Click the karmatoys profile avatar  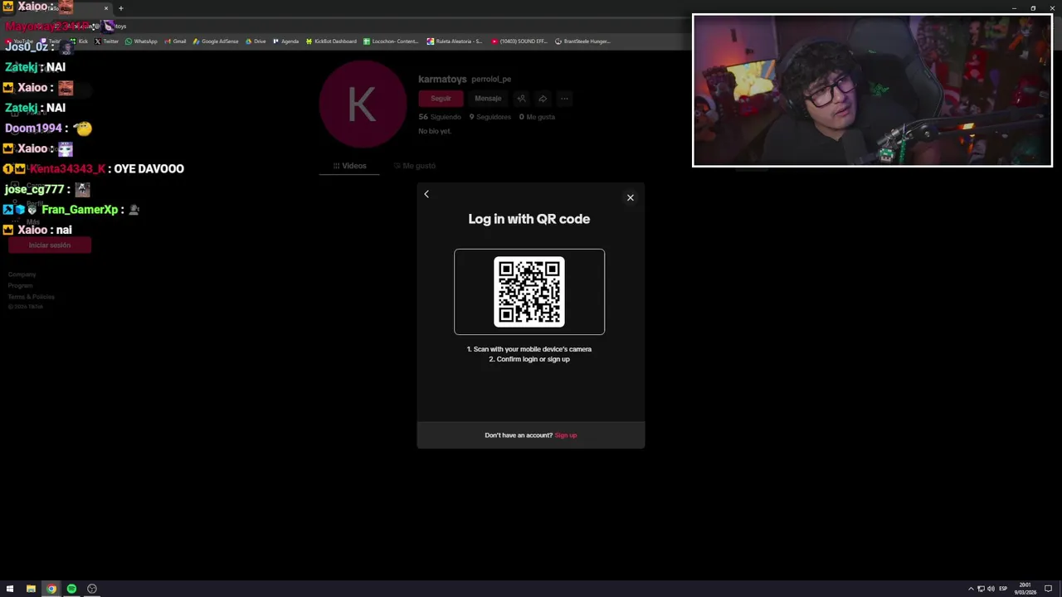[363, 104]
